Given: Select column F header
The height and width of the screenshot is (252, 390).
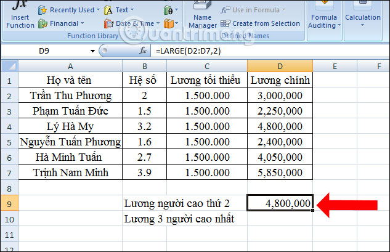Looking at the screenshot, I should click(x=373, y=66).
